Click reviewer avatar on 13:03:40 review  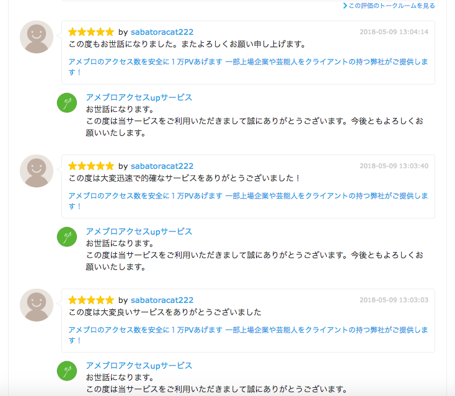point(37,171)
